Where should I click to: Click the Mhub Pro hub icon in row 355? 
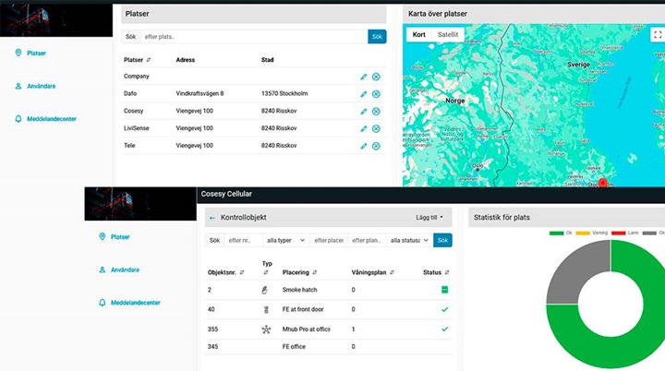pos(266,329)
